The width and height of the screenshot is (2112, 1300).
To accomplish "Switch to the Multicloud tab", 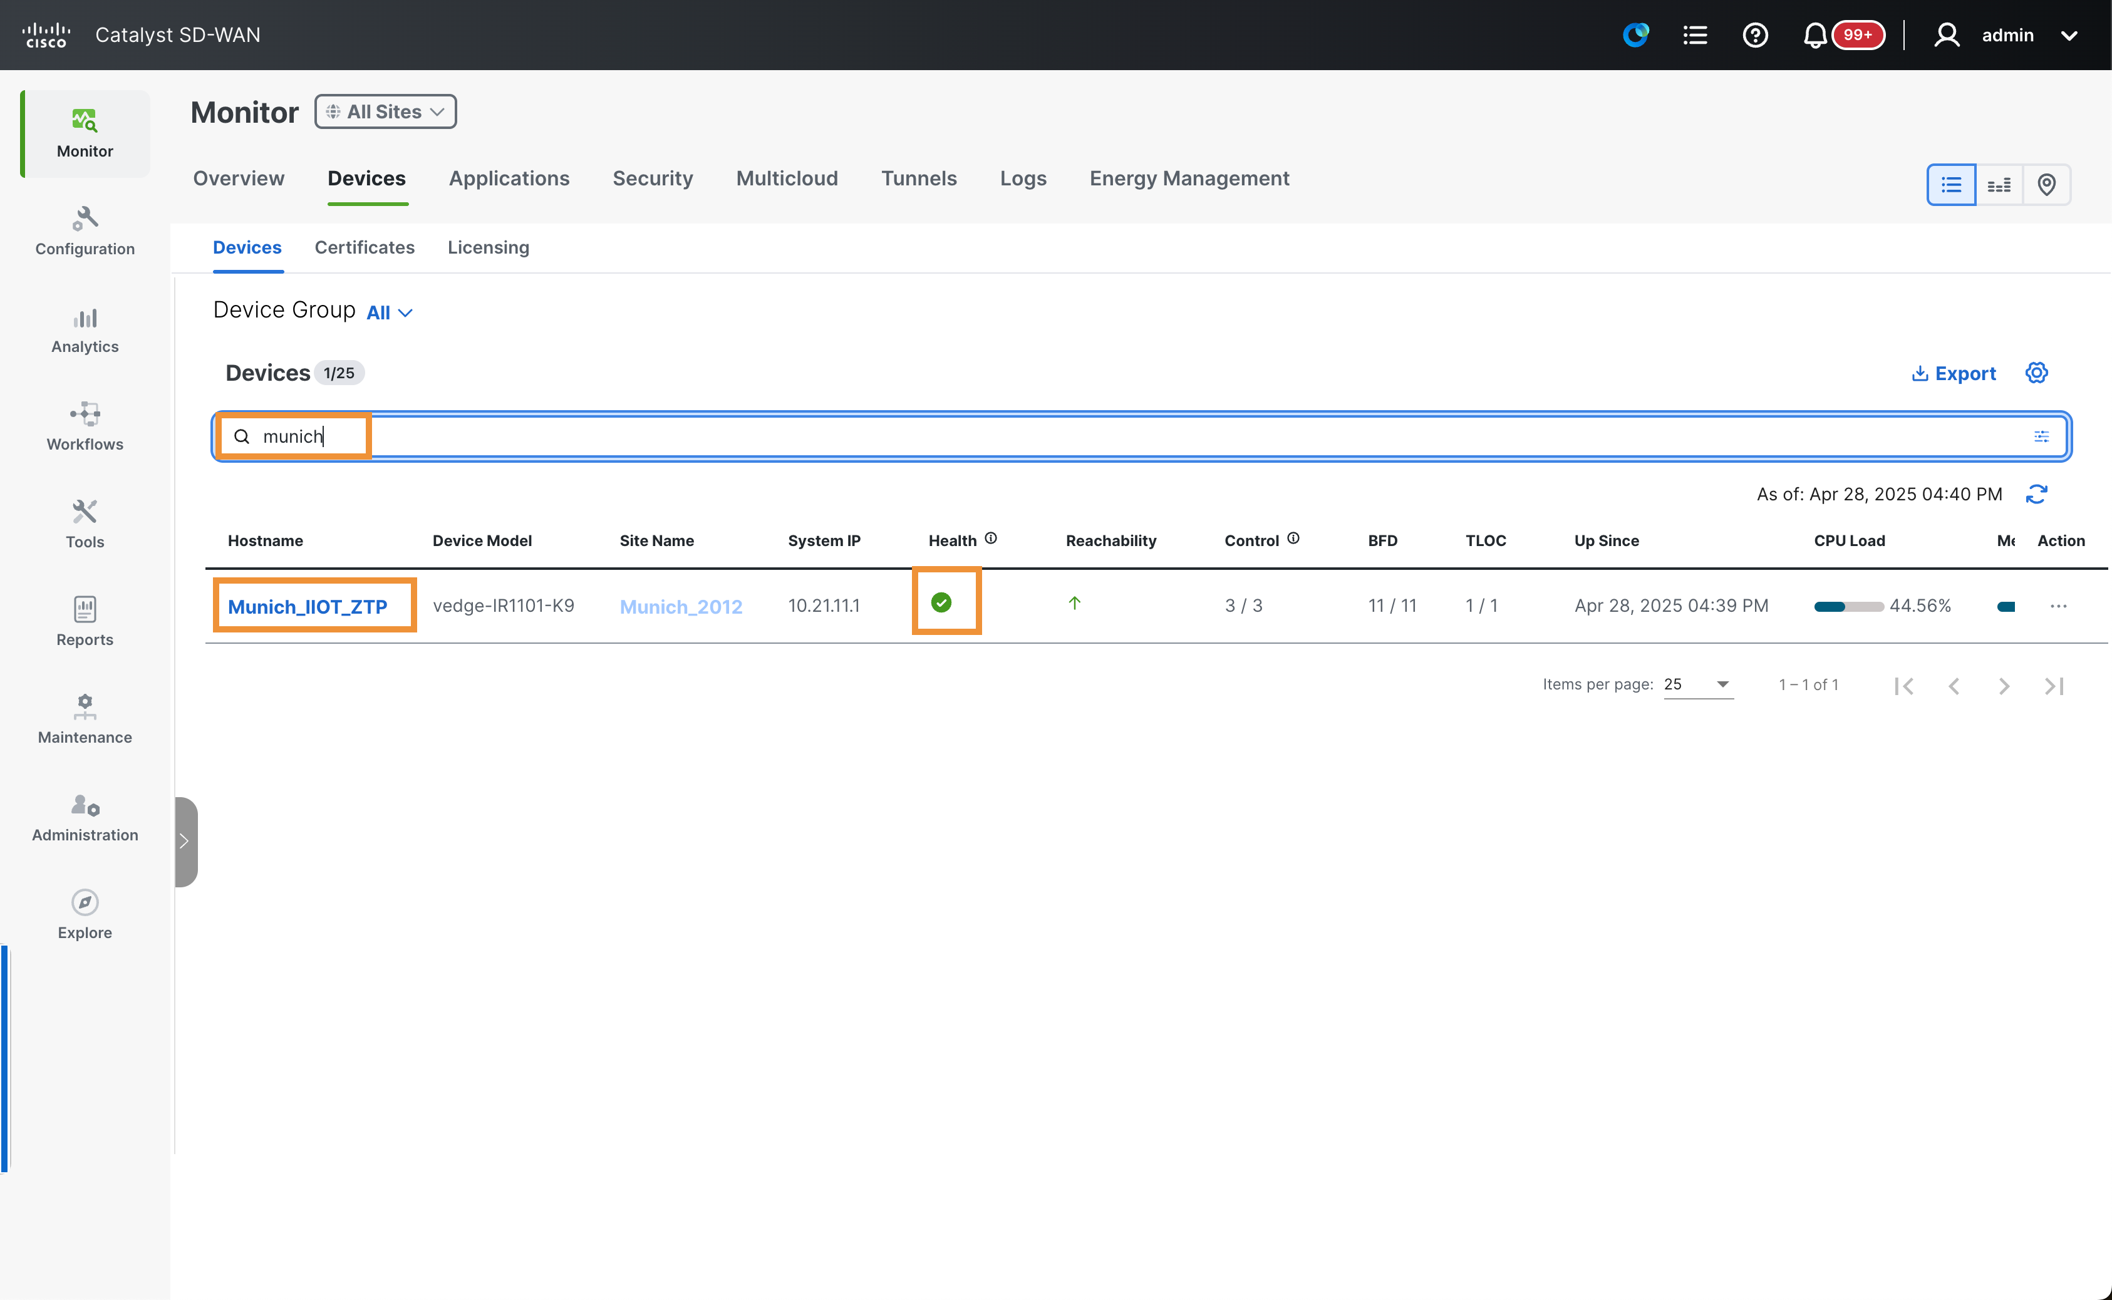I will (787, 178).
